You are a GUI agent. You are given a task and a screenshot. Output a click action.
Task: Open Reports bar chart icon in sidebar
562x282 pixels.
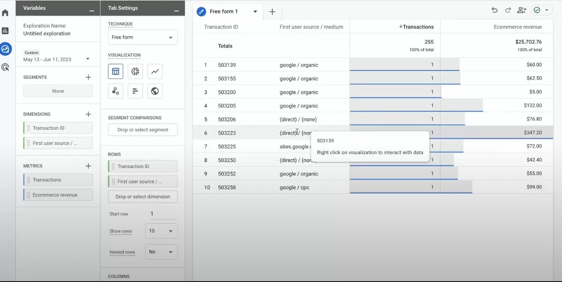5,31
